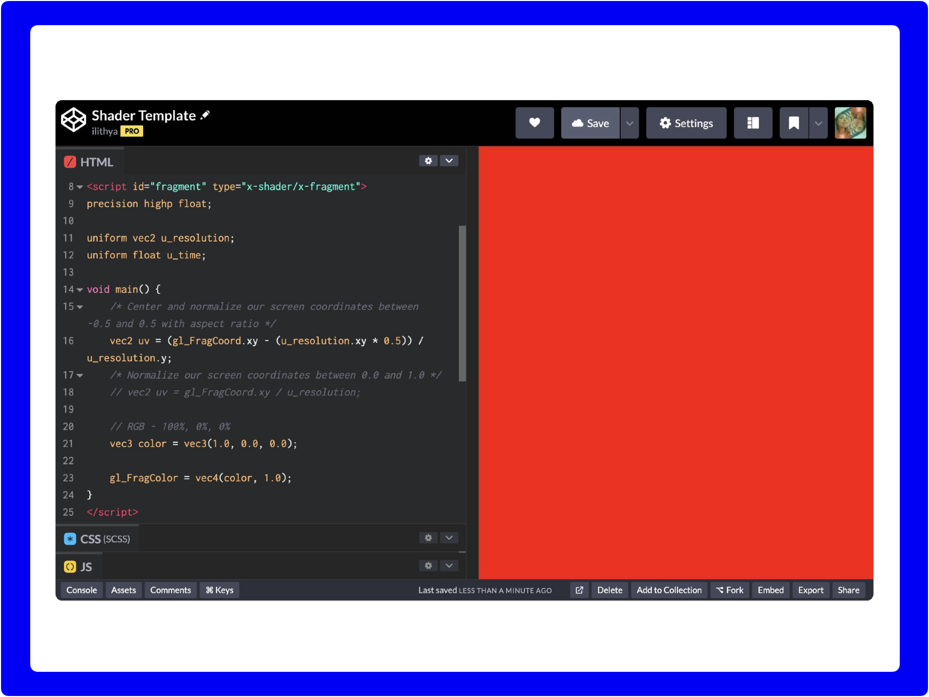Open CSS editor settings gear

point(428,538)
